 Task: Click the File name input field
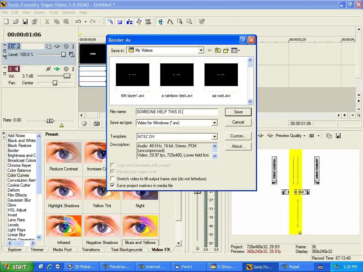177,112
